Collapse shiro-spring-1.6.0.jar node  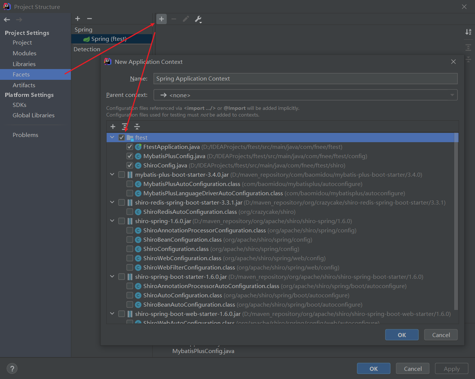tap(112, 221)
